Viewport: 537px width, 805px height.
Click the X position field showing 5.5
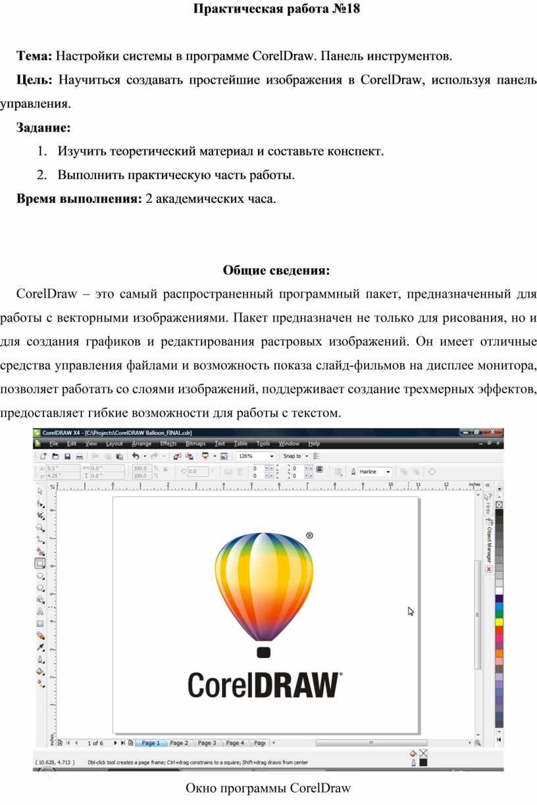(x=63, y=468)
